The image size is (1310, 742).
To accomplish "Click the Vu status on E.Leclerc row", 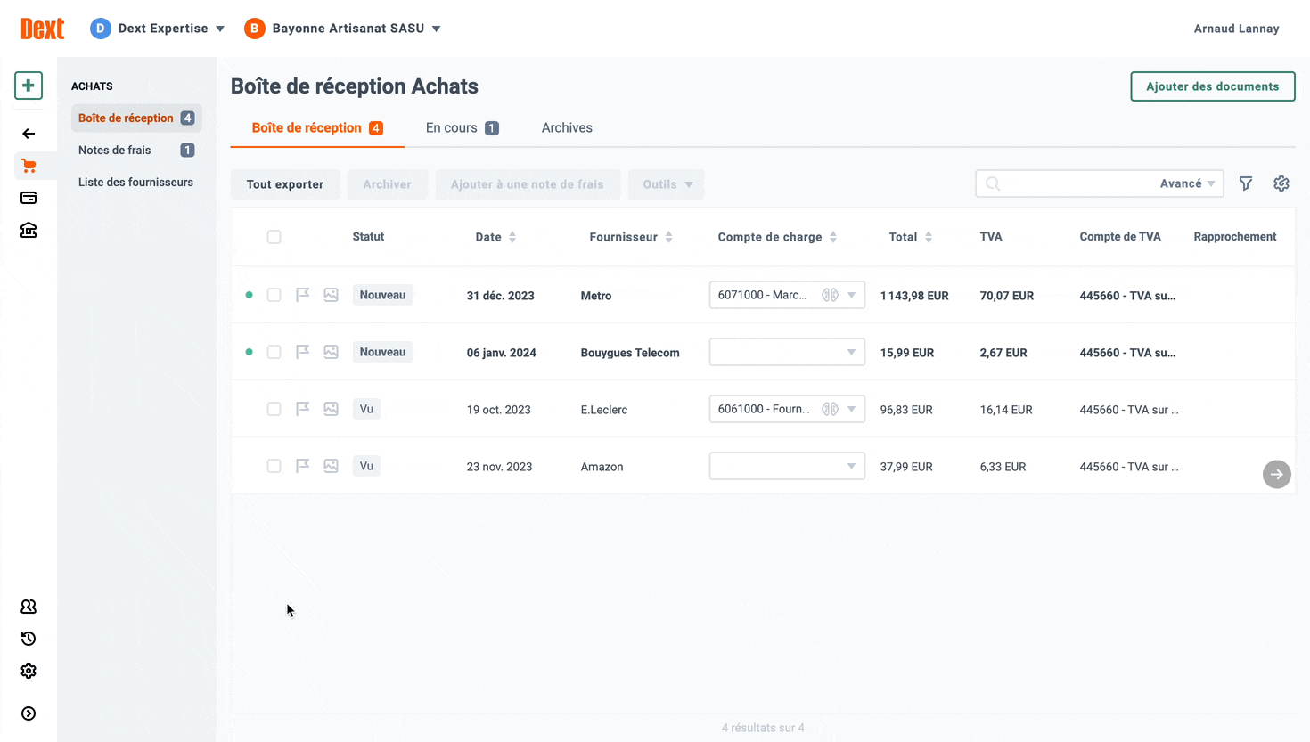I will (366, 409).
